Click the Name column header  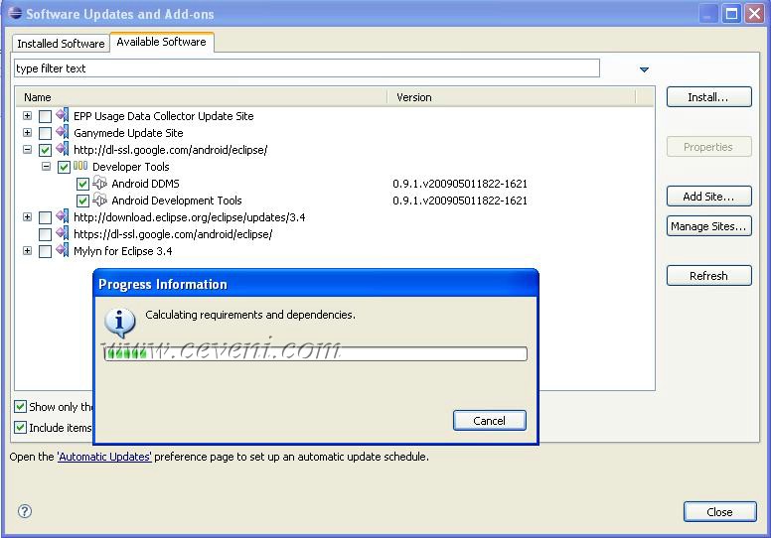pos(202,97)
